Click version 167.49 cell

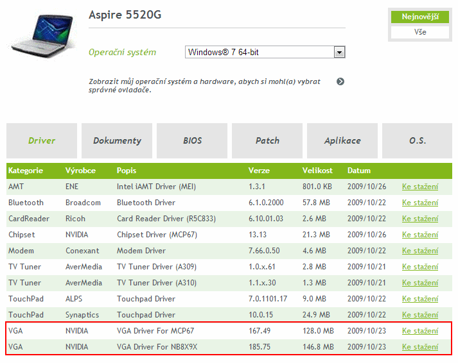pos(260,331)
